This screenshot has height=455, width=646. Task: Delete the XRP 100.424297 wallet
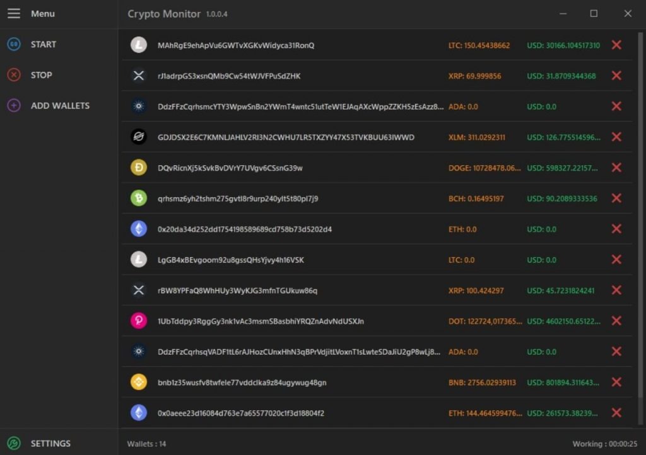tap(616, 290)
